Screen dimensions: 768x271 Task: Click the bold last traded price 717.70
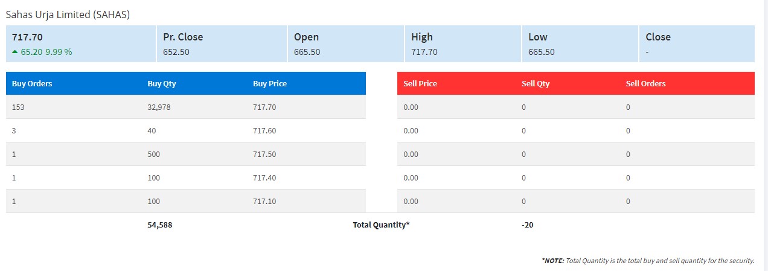pos(27,37)
